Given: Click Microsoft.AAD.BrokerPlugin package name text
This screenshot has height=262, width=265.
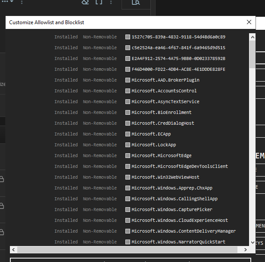Looking at the screenshot, I should [165, 80].
